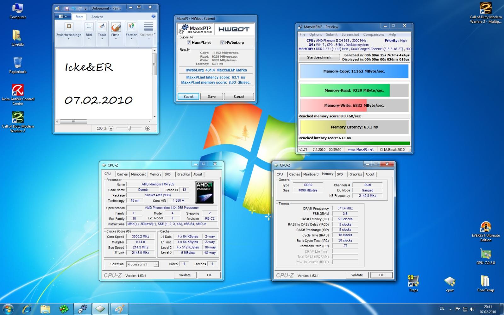Open the Icke&Er desktop folder
Screen dimensions: 504x315
(x=18, y=38)
